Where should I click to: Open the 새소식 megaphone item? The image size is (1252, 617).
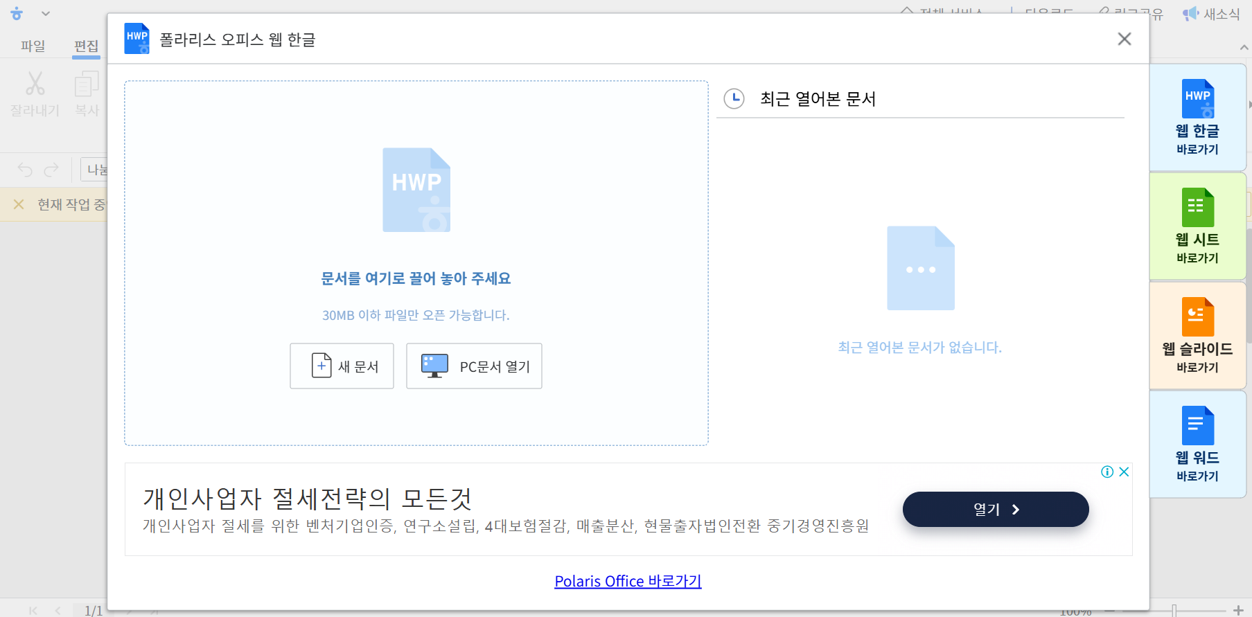coord(1210,14)
